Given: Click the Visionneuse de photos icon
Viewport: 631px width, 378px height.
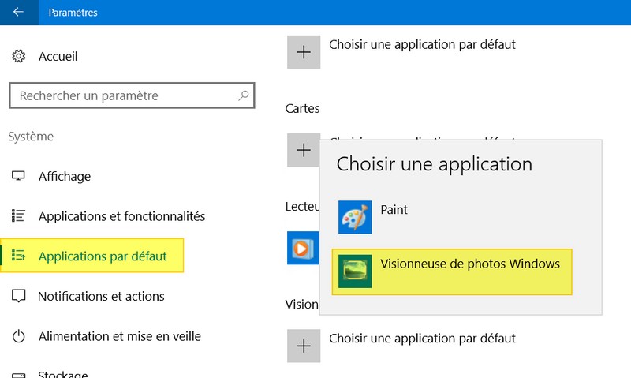Looking at the screenshot, I should point(355,271).
